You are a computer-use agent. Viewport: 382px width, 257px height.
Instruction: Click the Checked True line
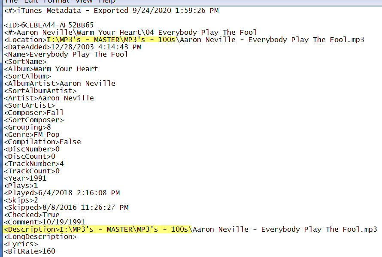[x=32, y=215]
